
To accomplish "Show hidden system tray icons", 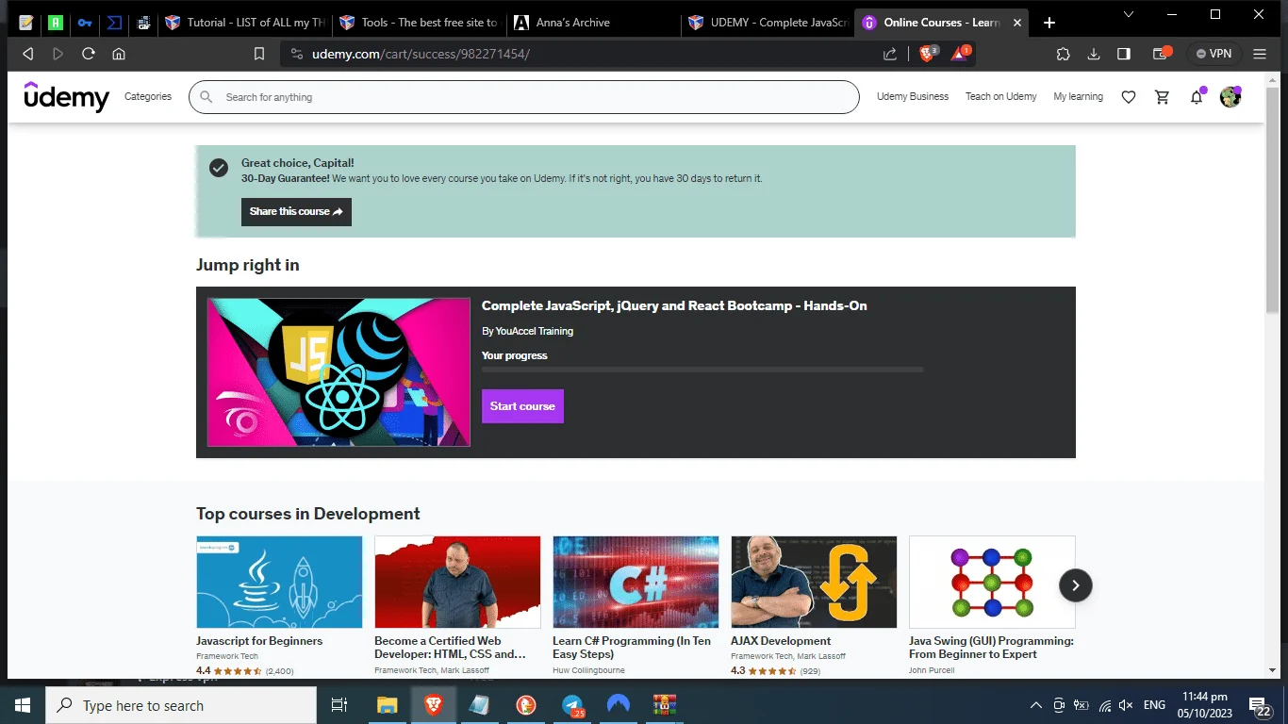I will (x=1035, y=705).
